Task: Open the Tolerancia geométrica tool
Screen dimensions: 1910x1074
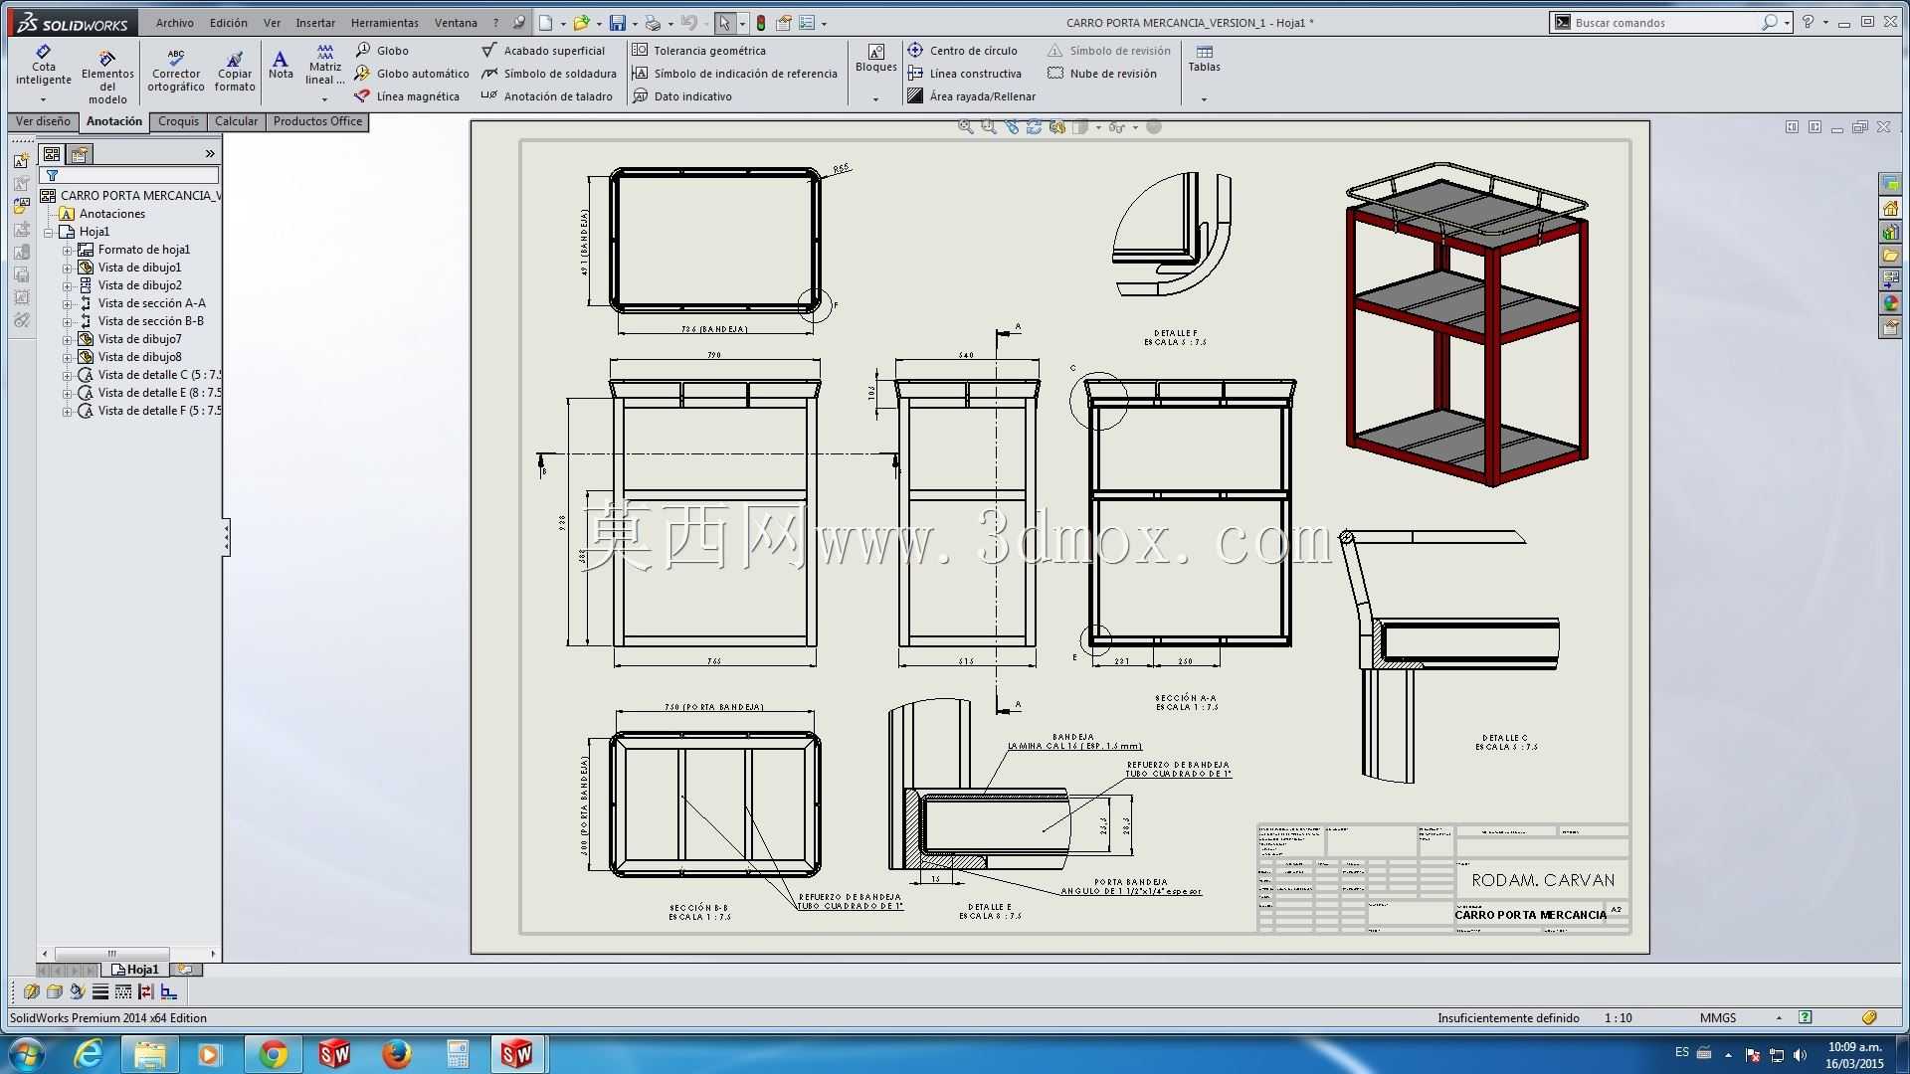Action: pyautogui.click(x=699, y=51)
